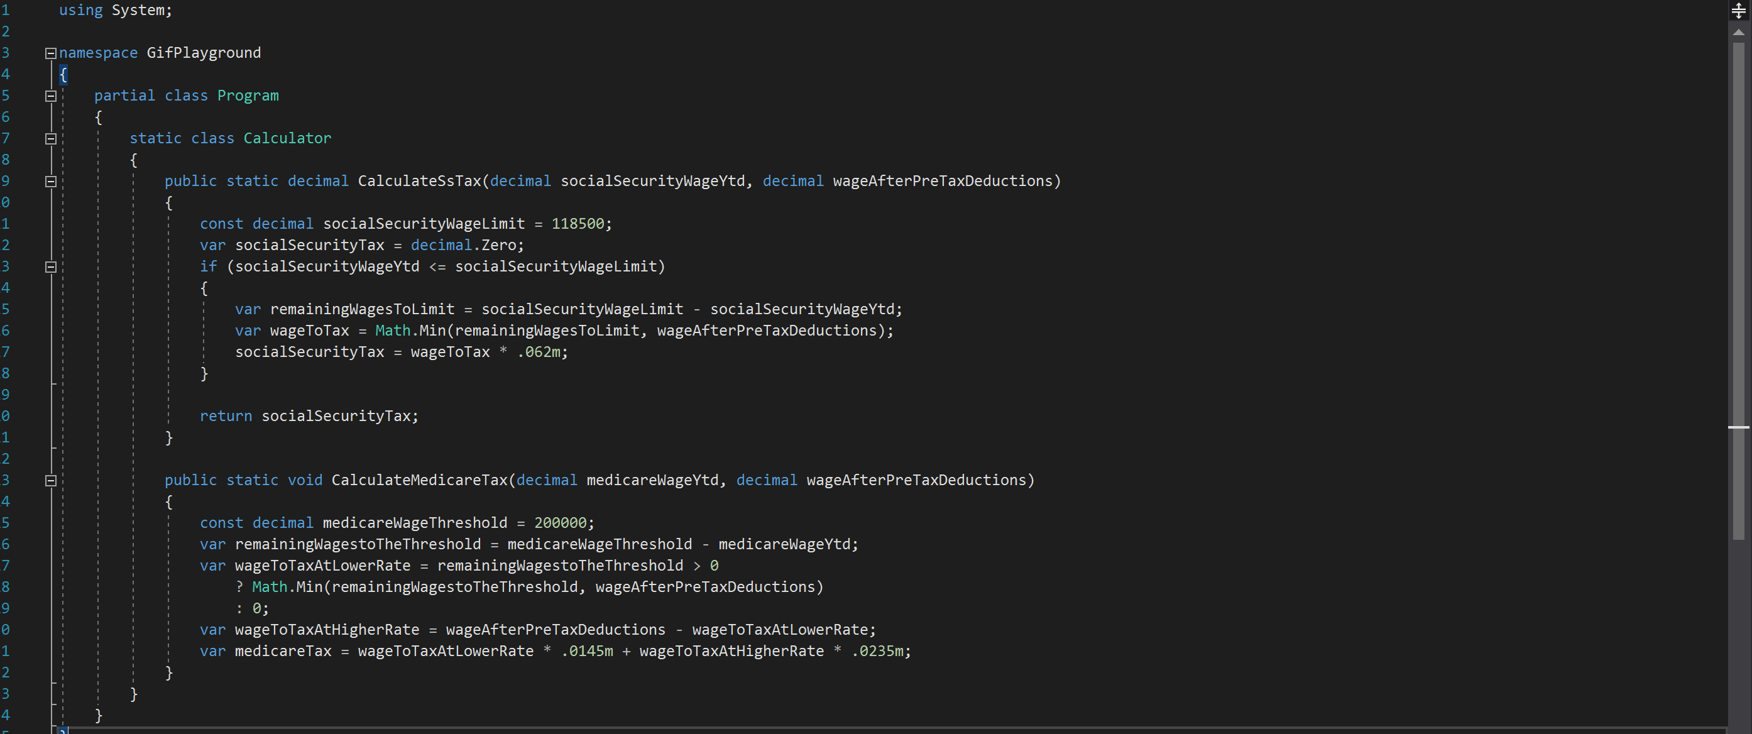Click the 200000 medicare threshold value

560,522
